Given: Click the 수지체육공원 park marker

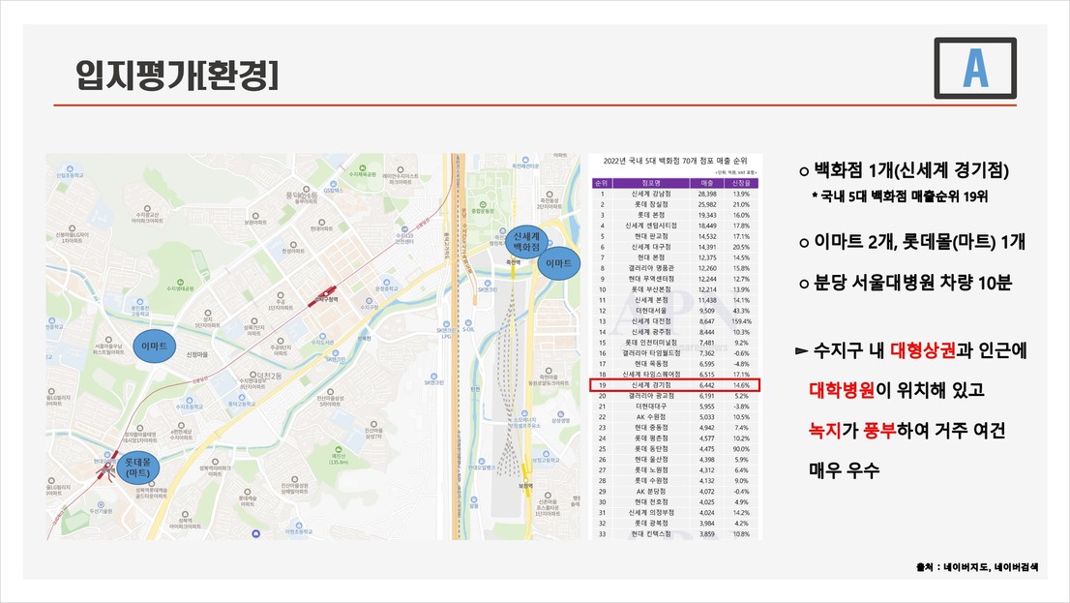Looking at the screenshot, I should [x=363, y=170].
